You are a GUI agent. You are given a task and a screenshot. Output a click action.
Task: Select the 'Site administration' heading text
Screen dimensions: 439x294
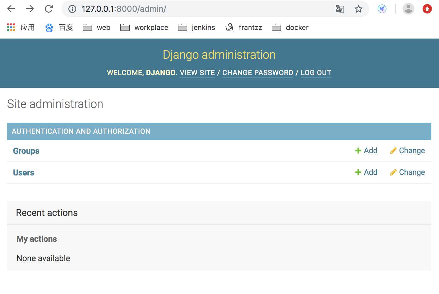click(x=55, y=104)
